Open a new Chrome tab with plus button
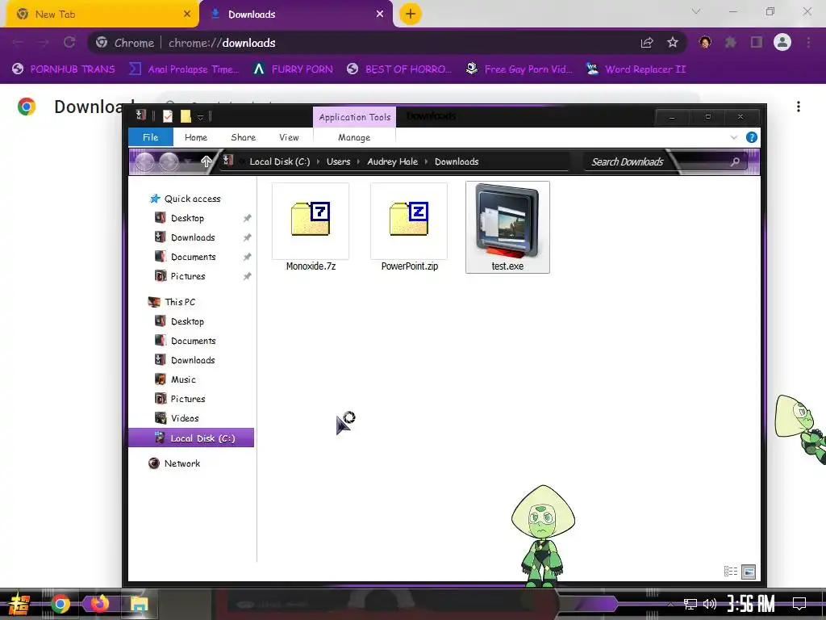Viewport: 826px width, 620px height. coord(411,14)
